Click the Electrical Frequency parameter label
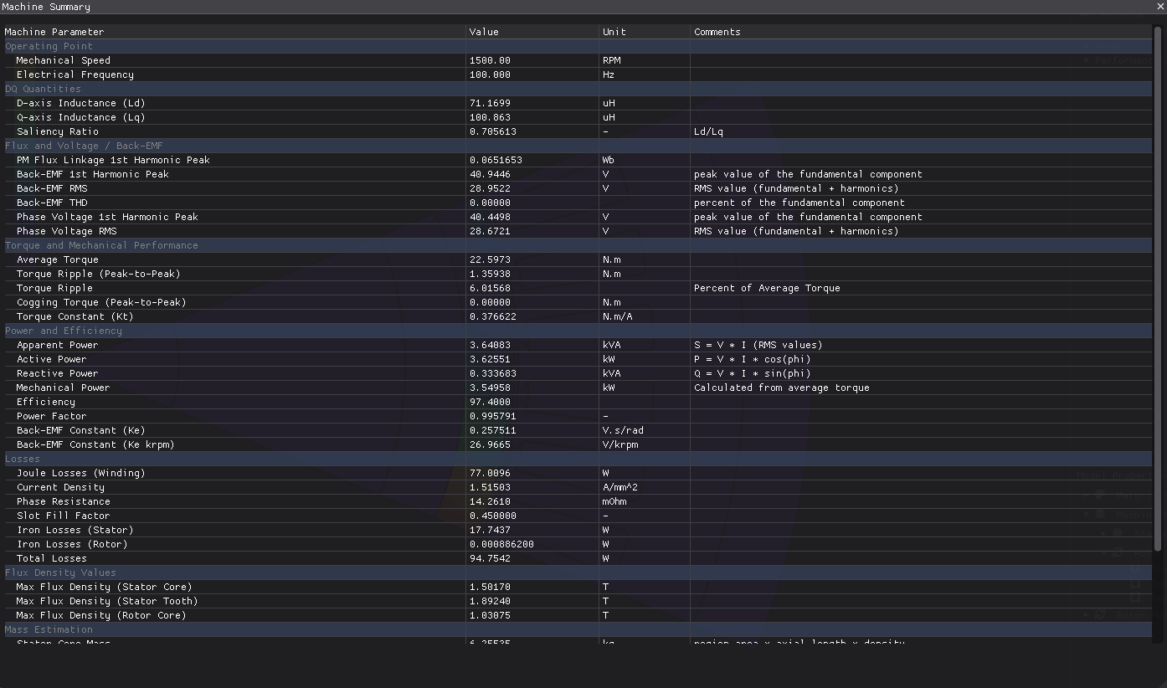The image size is (1167, 688). (75, 74)
